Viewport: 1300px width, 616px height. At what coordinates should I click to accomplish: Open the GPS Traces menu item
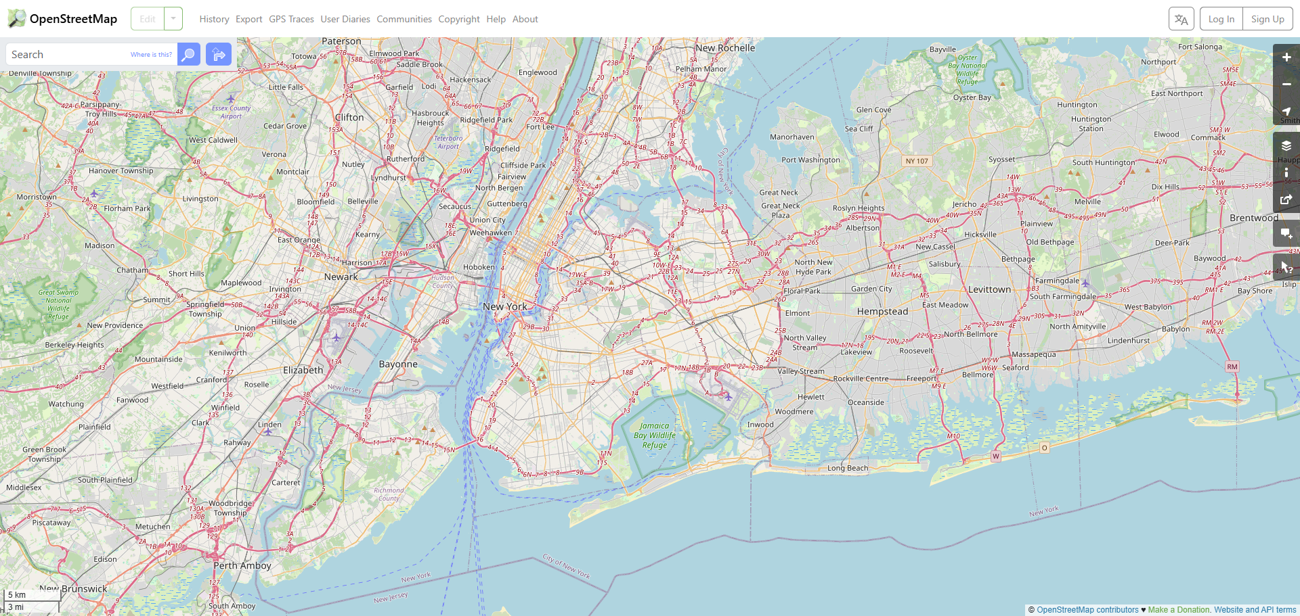coord(291,19)
